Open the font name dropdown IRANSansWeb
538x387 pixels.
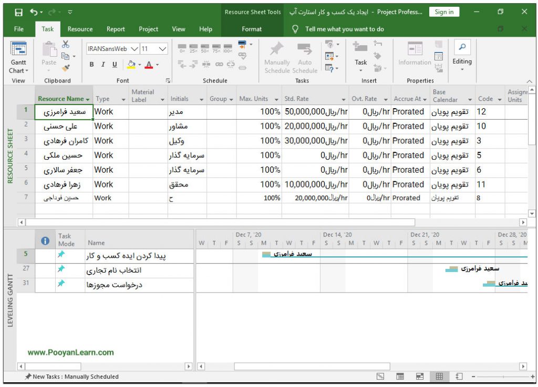click(135, 49)
